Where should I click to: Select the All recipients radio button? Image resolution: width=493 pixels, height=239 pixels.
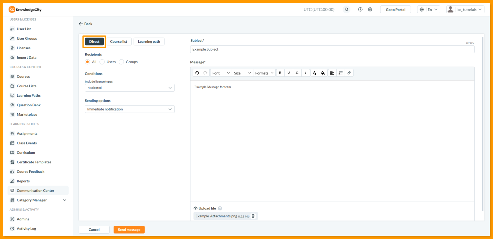pyautogui.click(x=88, y=62)
